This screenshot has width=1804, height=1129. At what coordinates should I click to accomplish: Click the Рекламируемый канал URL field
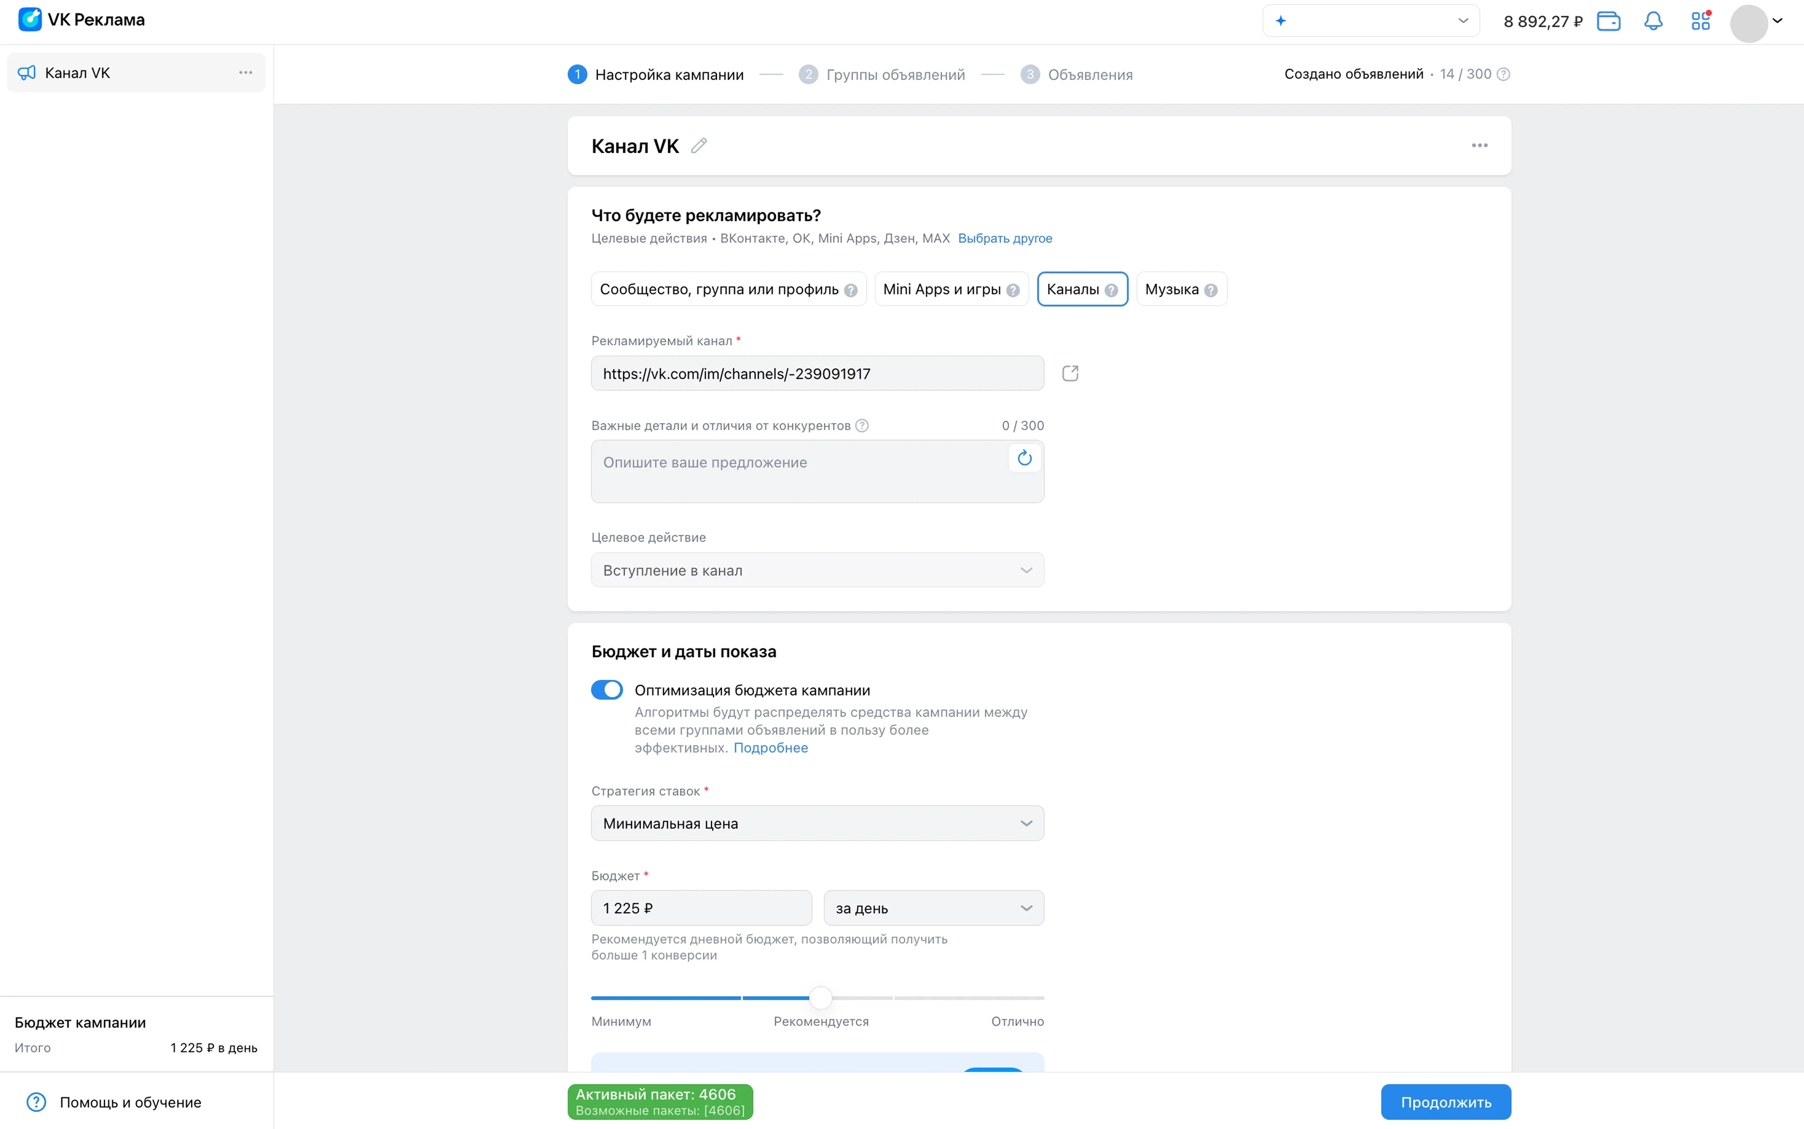tap(818, 373)
